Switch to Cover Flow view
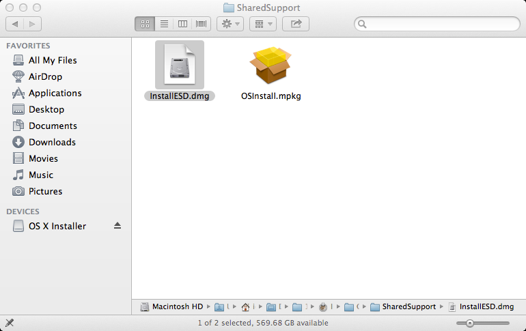The width and height of the screenshot is (526, 331). point(202,24)
